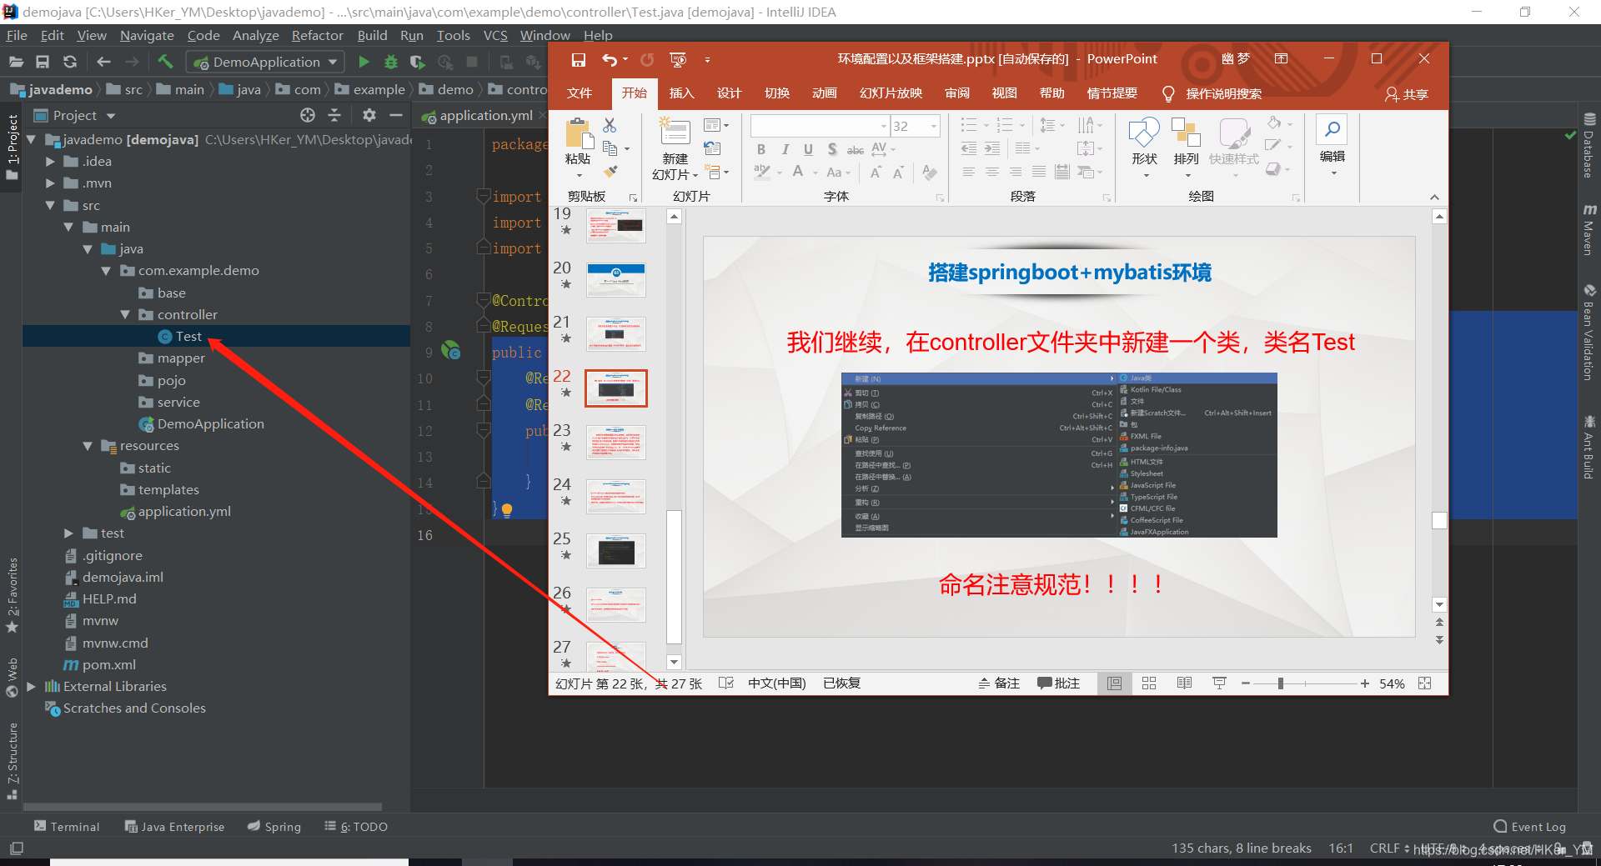Save all files in IntelliJ toolbar

pos(43,62)
